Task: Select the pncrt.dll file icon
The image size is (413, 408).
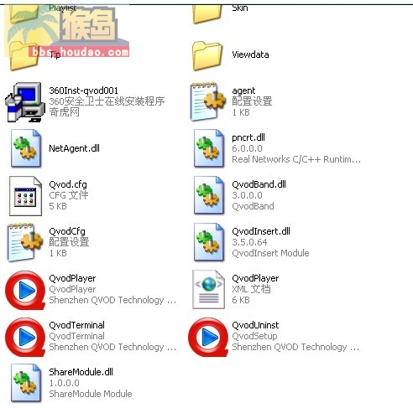Action: tap(209, 148)
